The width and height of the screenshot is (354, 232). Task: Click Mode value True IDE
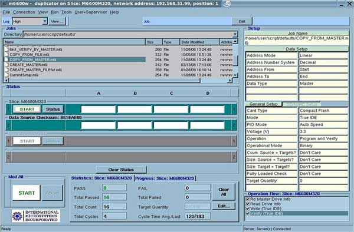coord(323,118)
